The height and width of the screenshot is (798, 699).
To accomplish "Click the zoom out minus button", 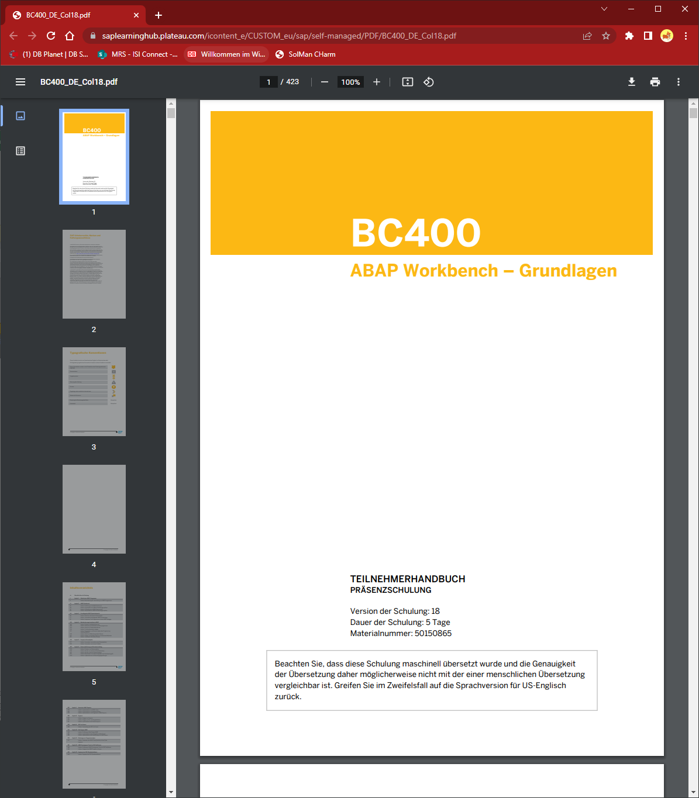I will pyautogui.click(x=325, y=82).
